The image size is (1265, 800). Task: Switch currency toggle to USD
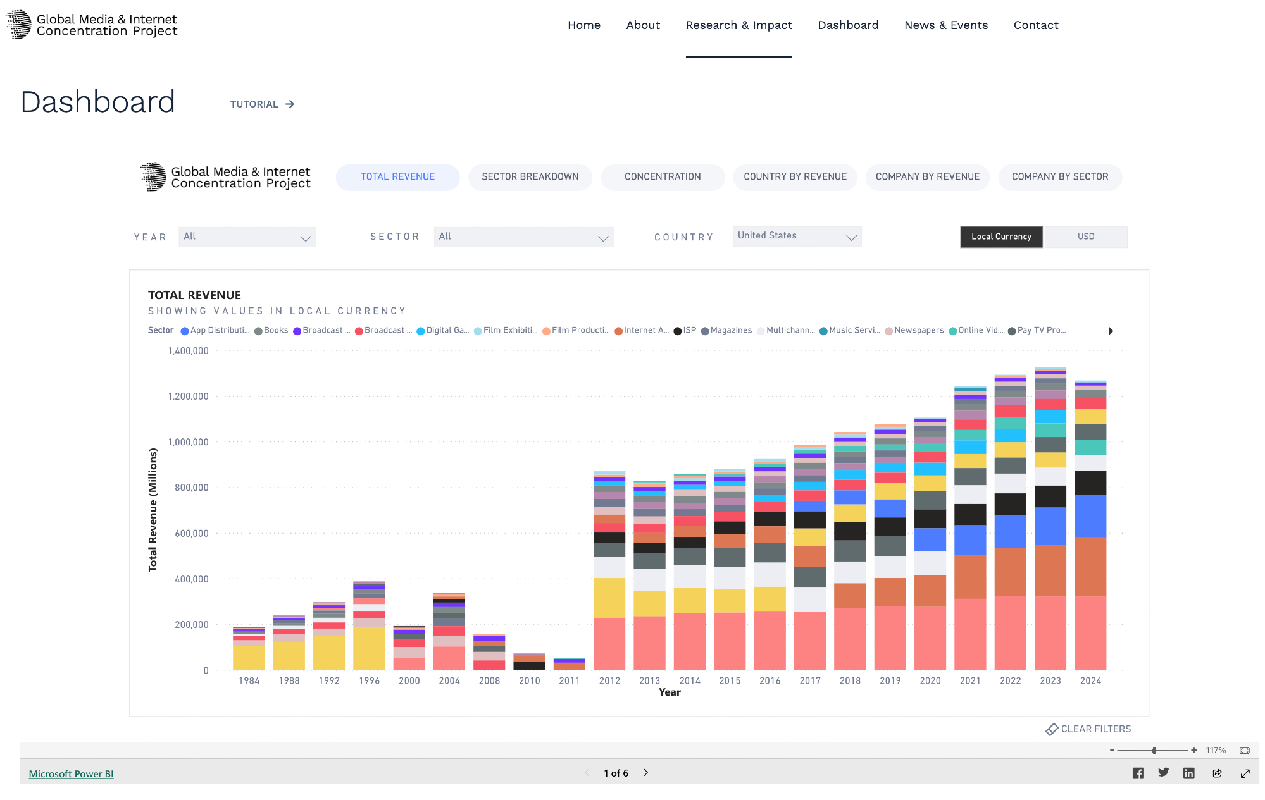click(1085, 237)
